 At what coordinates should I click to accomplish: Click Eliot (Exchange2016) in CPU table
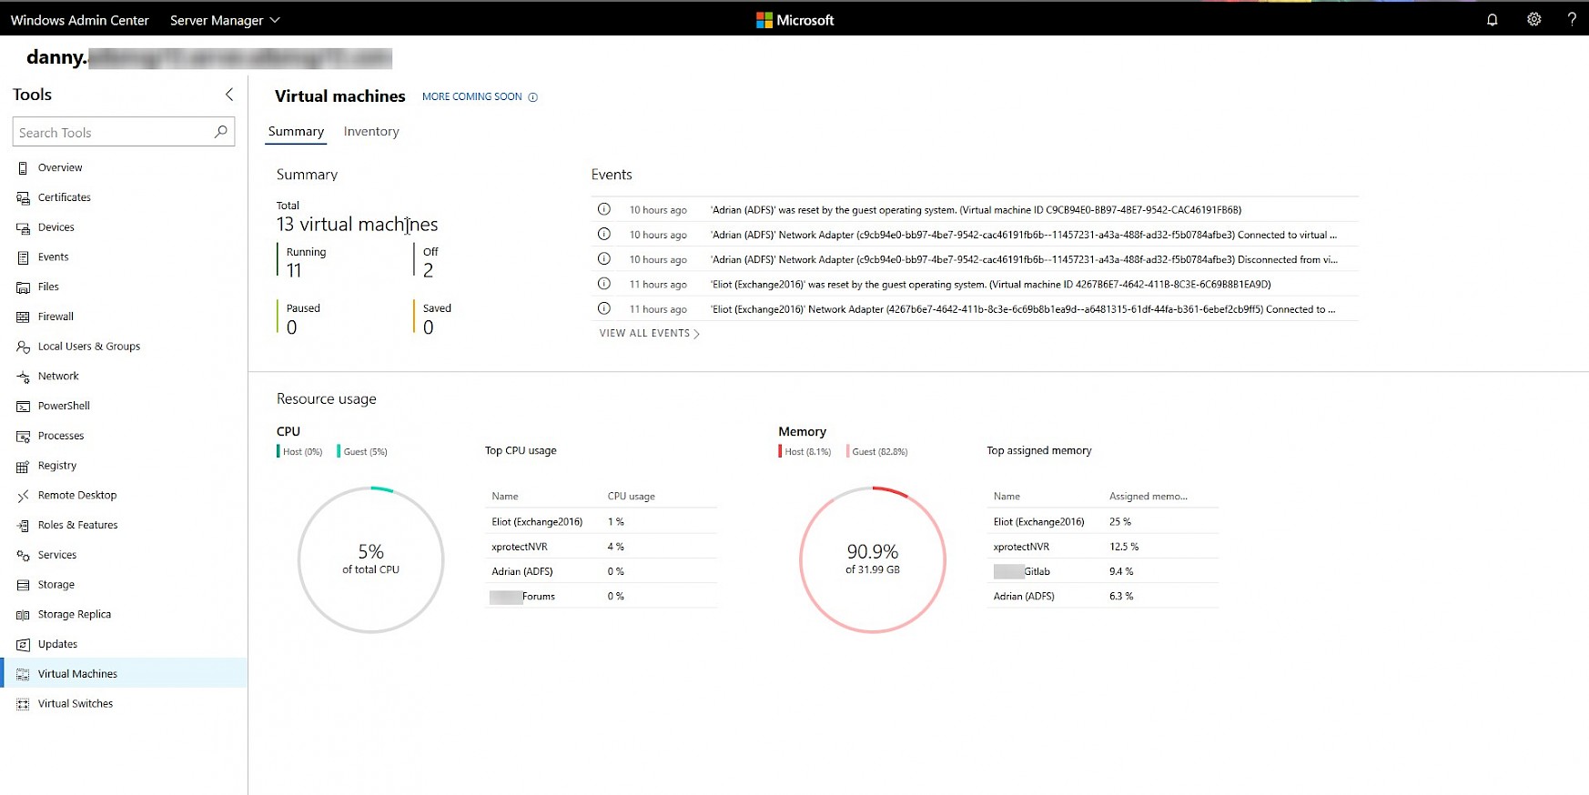click(x=537, y=522)
